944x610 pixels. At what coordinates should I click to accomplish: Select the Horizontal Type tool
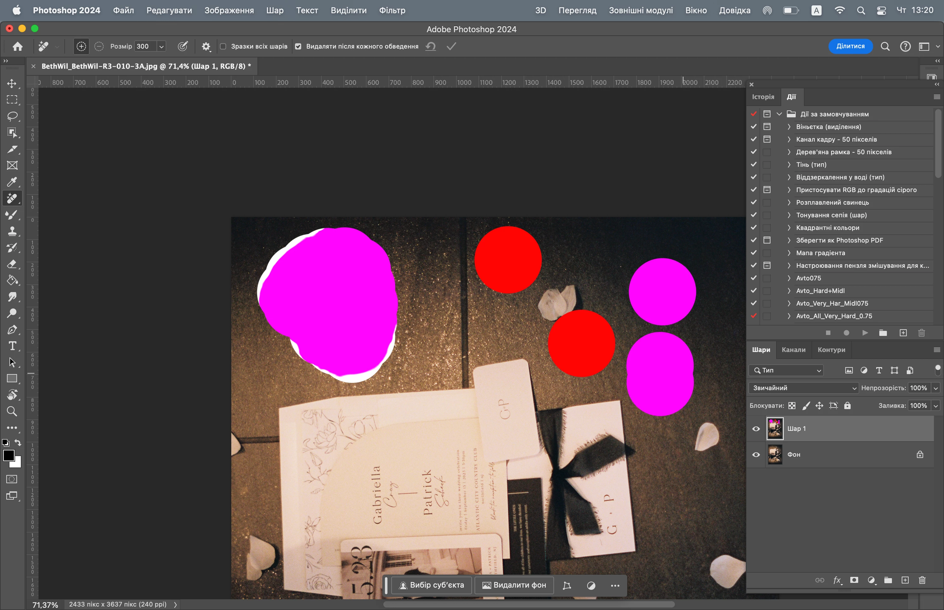12,346
